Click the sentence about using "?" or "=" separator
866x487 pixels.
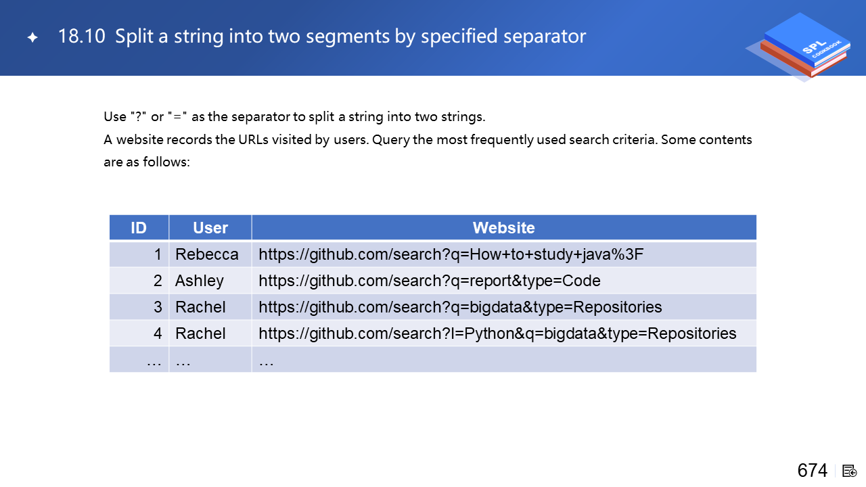pyautogui.click(x=294, y=116)
